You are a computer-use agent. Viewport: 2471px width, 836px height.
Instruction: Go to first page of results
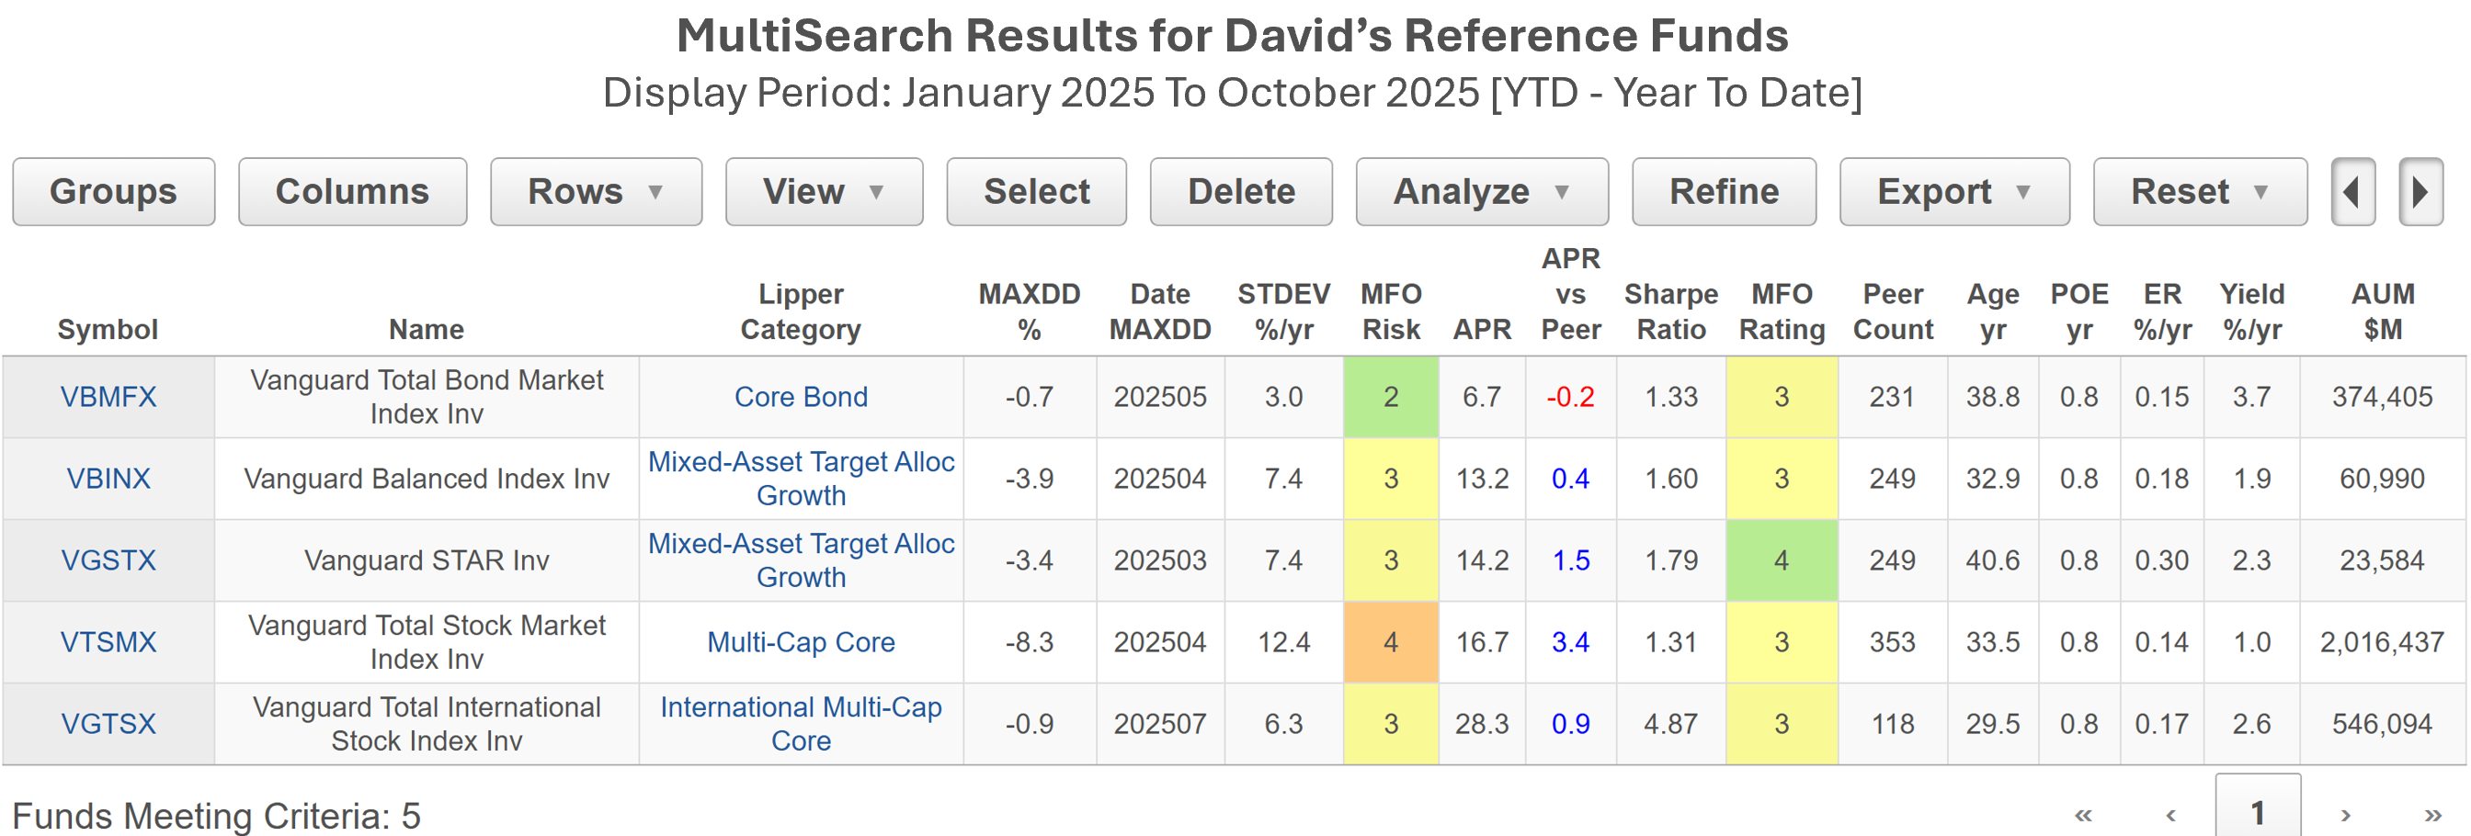[2082, 816]
